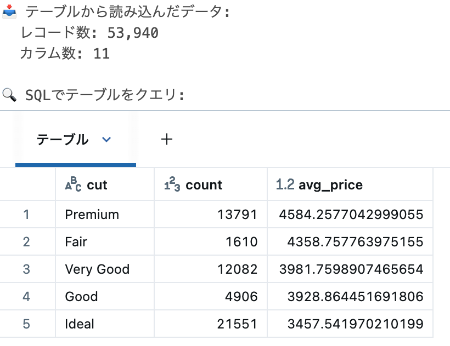Expand options for the avg_price column header
Viewport: 450px width, 346px height.
(332, 184)
